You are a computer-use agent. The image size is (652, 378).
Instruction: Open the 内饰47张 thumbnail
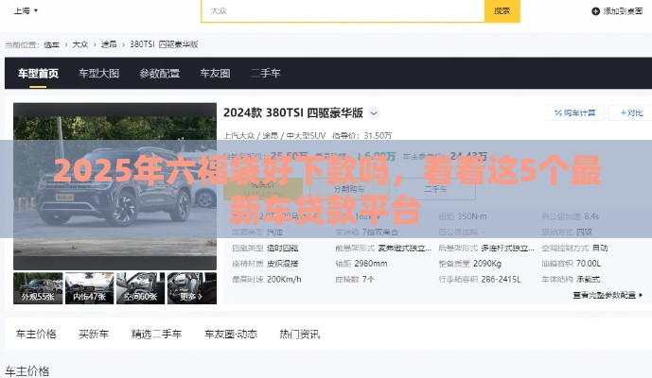(x=89, y=288)
